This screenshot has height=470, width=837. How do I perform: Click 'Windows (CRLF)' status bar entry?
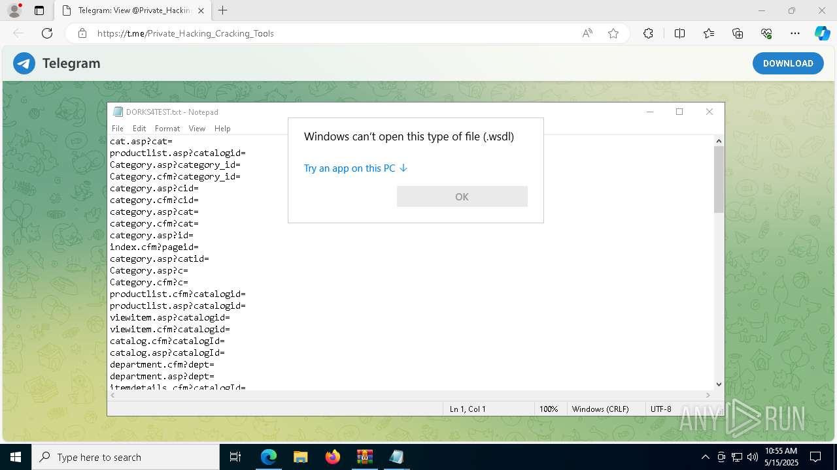click(x=600, y=409)
